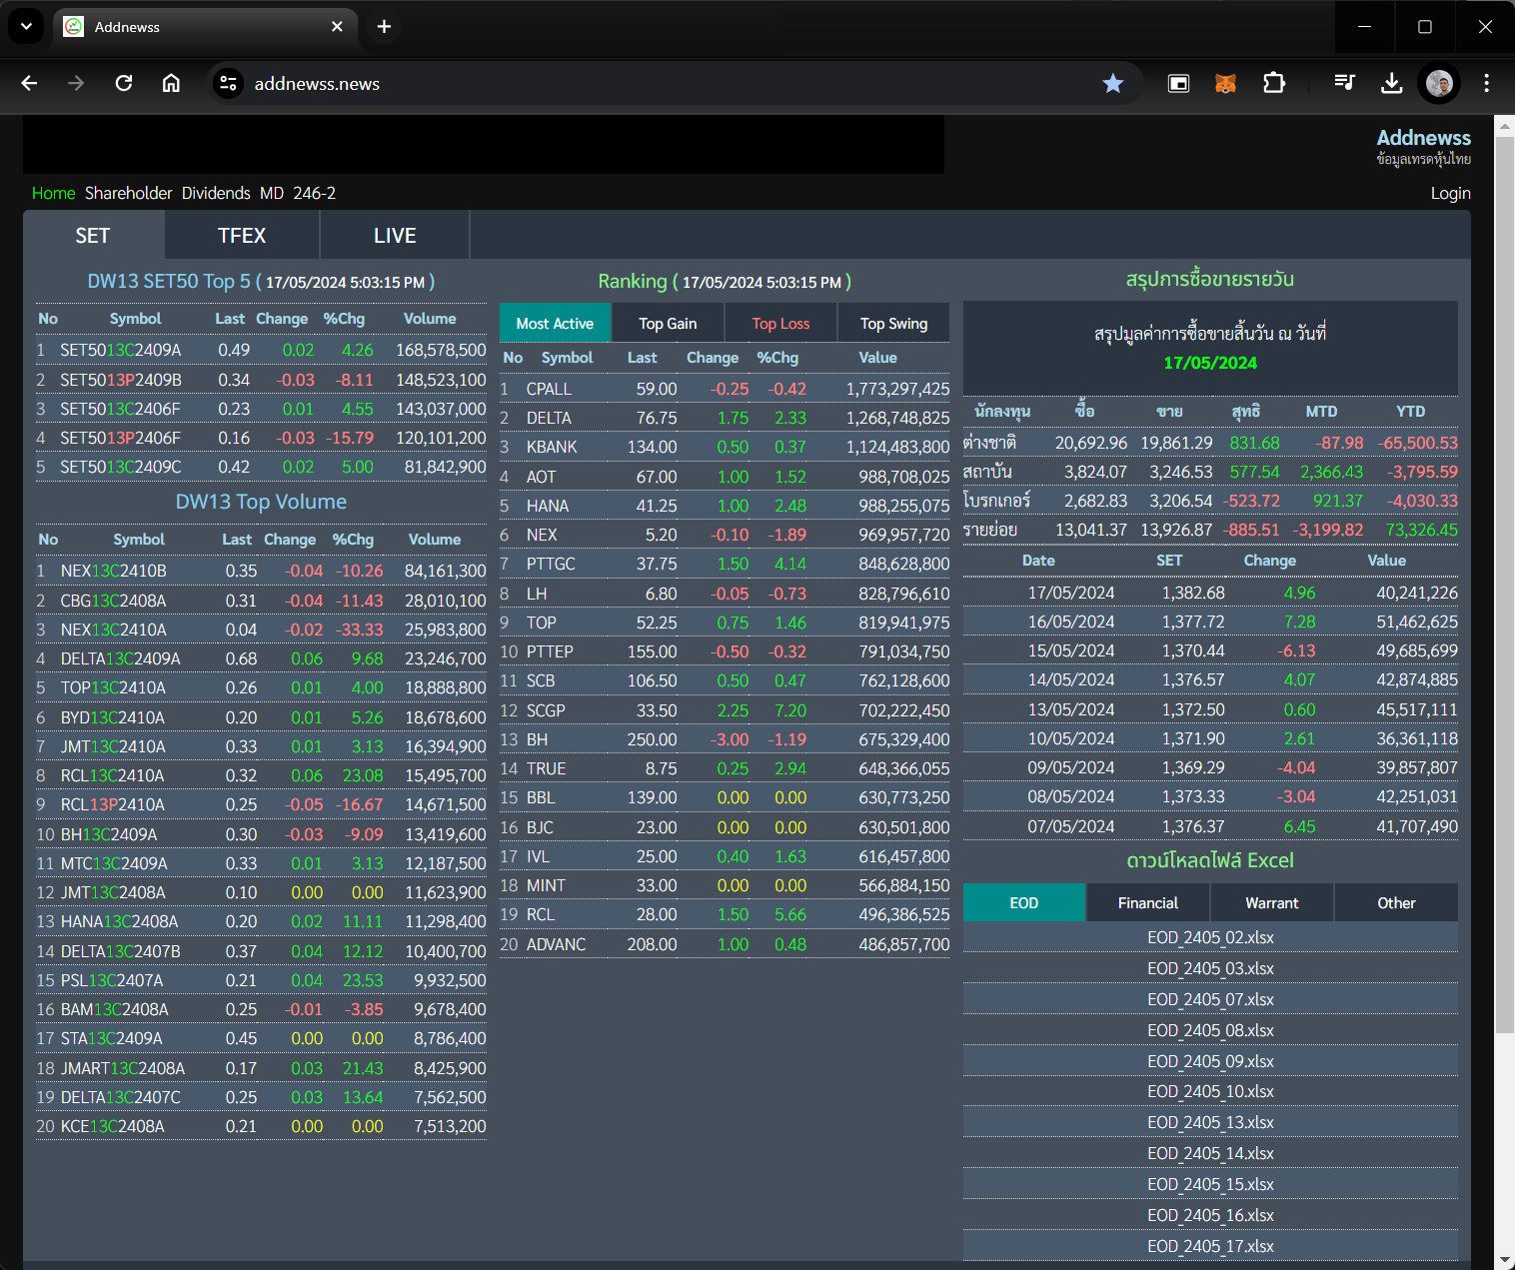Click SET5013P2406F warrant symbol

[x=121, y=438]
